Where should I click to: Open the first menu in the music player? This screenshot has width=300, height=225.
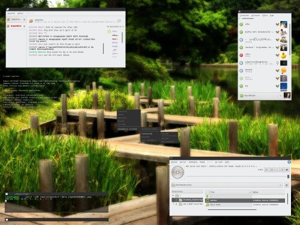pyautogui.click(x=174, y=162)
